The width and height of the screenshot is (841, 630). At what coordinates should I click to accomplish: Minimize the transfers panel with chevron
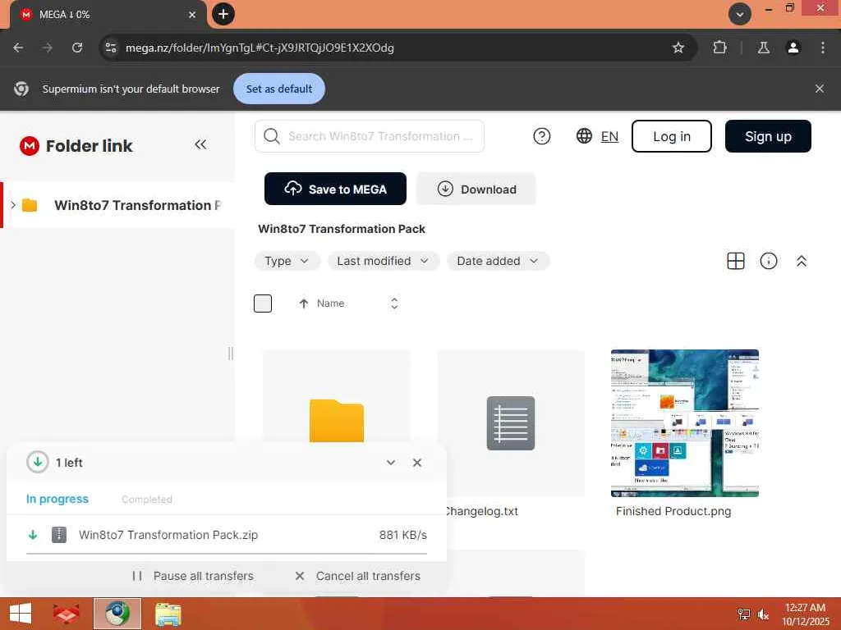[391, 463]
